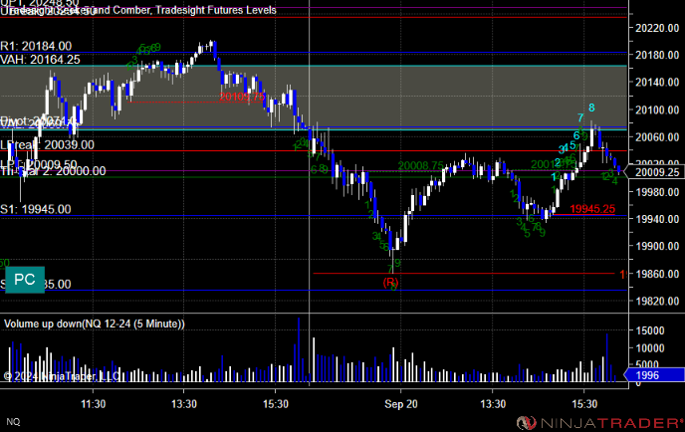Click the 20100.00 price axis label
Screen dimensions: 685x432
coord(657,109)
